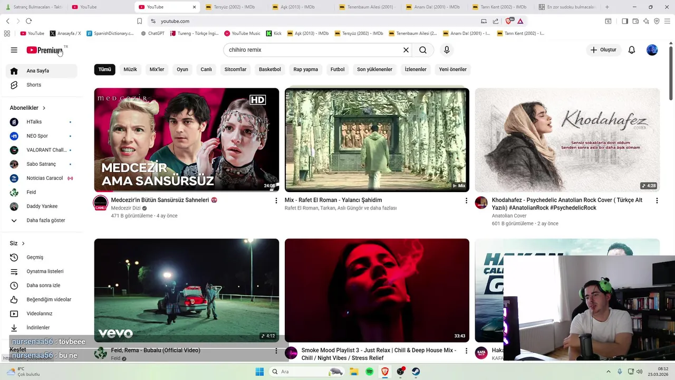Expand the Abonelikler section arrow
Screen dimensions: 675x380
(x=44, y=108)
